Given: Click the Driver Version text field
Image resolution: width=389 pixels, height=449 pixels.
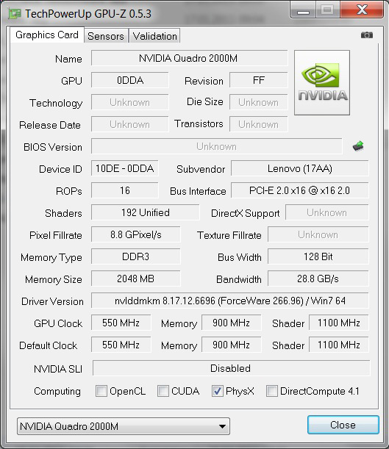Looking at the screenshot, I should pos(230,301).
